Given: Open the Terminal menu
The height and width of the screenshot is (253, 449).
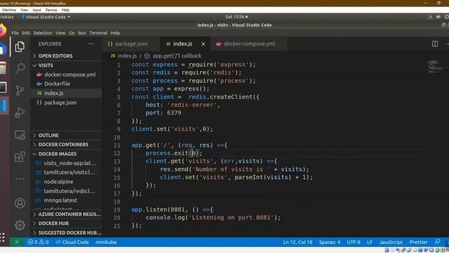Looking at the screenshot, I should pos(98,33).
